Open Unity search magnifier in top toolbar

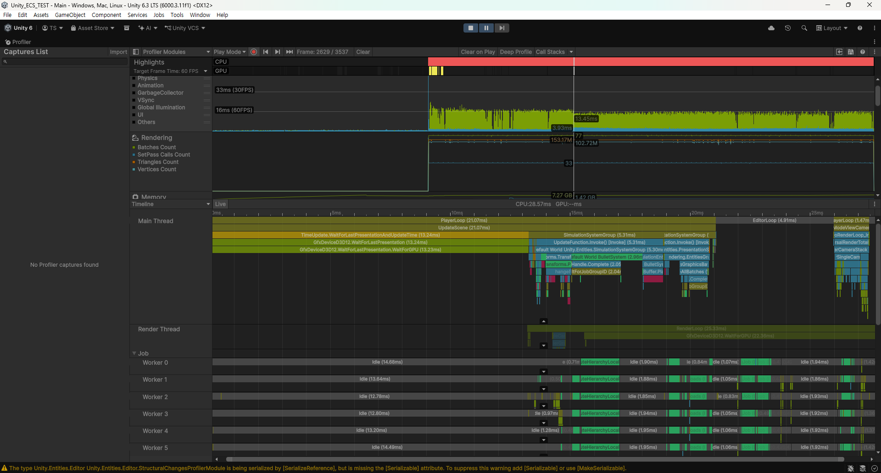pos(804,28)
